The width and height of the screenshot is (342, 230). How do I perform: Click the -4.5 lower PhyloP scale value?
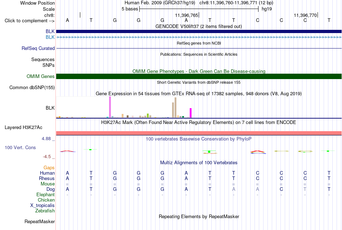tap(47, 157)
